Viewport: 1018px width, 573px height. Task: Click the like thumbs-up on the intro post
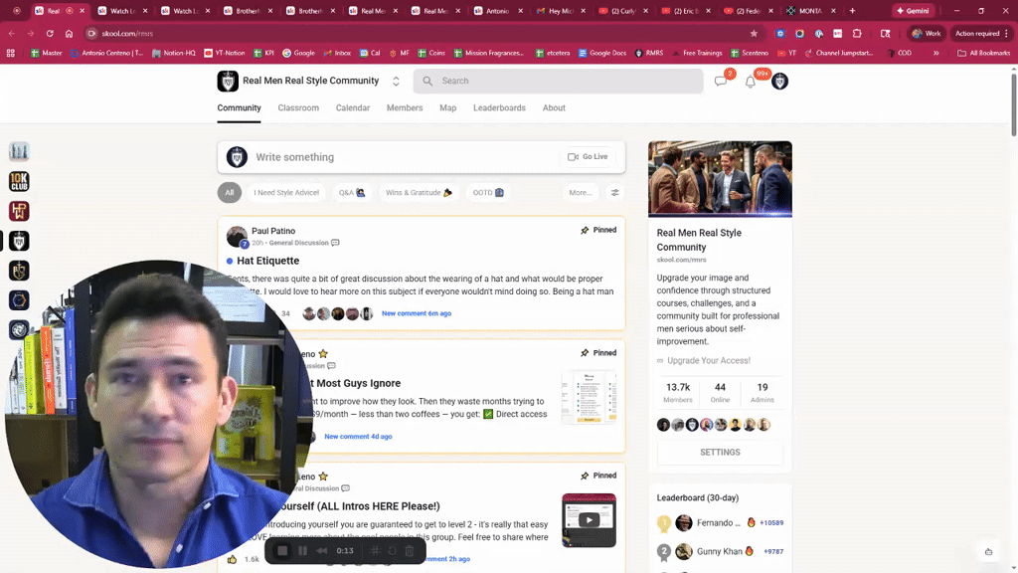coord(232,559)
